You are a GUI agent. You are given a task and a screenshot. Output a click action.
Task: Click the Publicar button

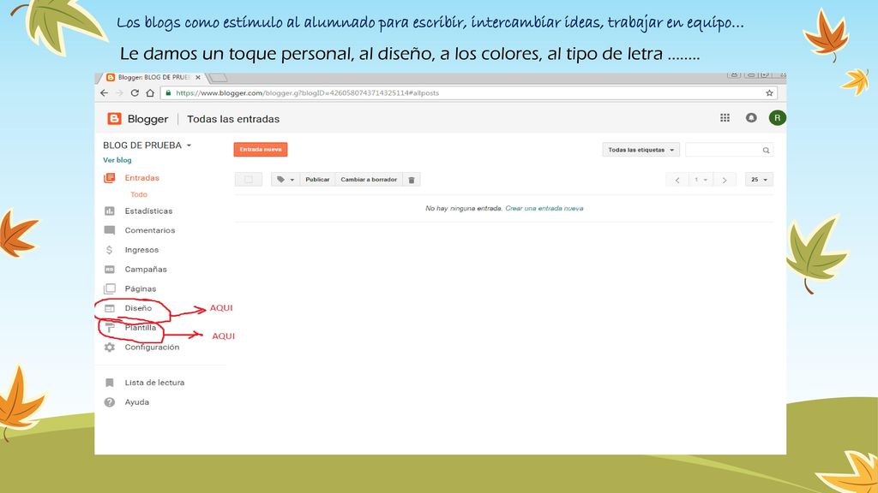coord(317,180)
